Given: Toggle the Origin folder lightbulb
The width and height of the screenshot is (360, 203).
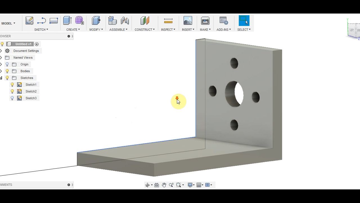Looking at the screenshot, I should tap(7, 64).
